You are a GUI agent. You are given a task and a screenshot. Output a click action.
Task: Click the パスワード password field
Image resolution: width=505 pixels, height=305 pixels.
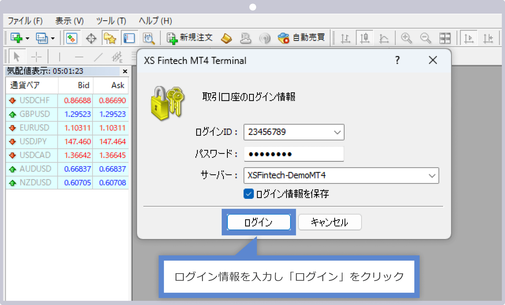(x=294, y=154)
